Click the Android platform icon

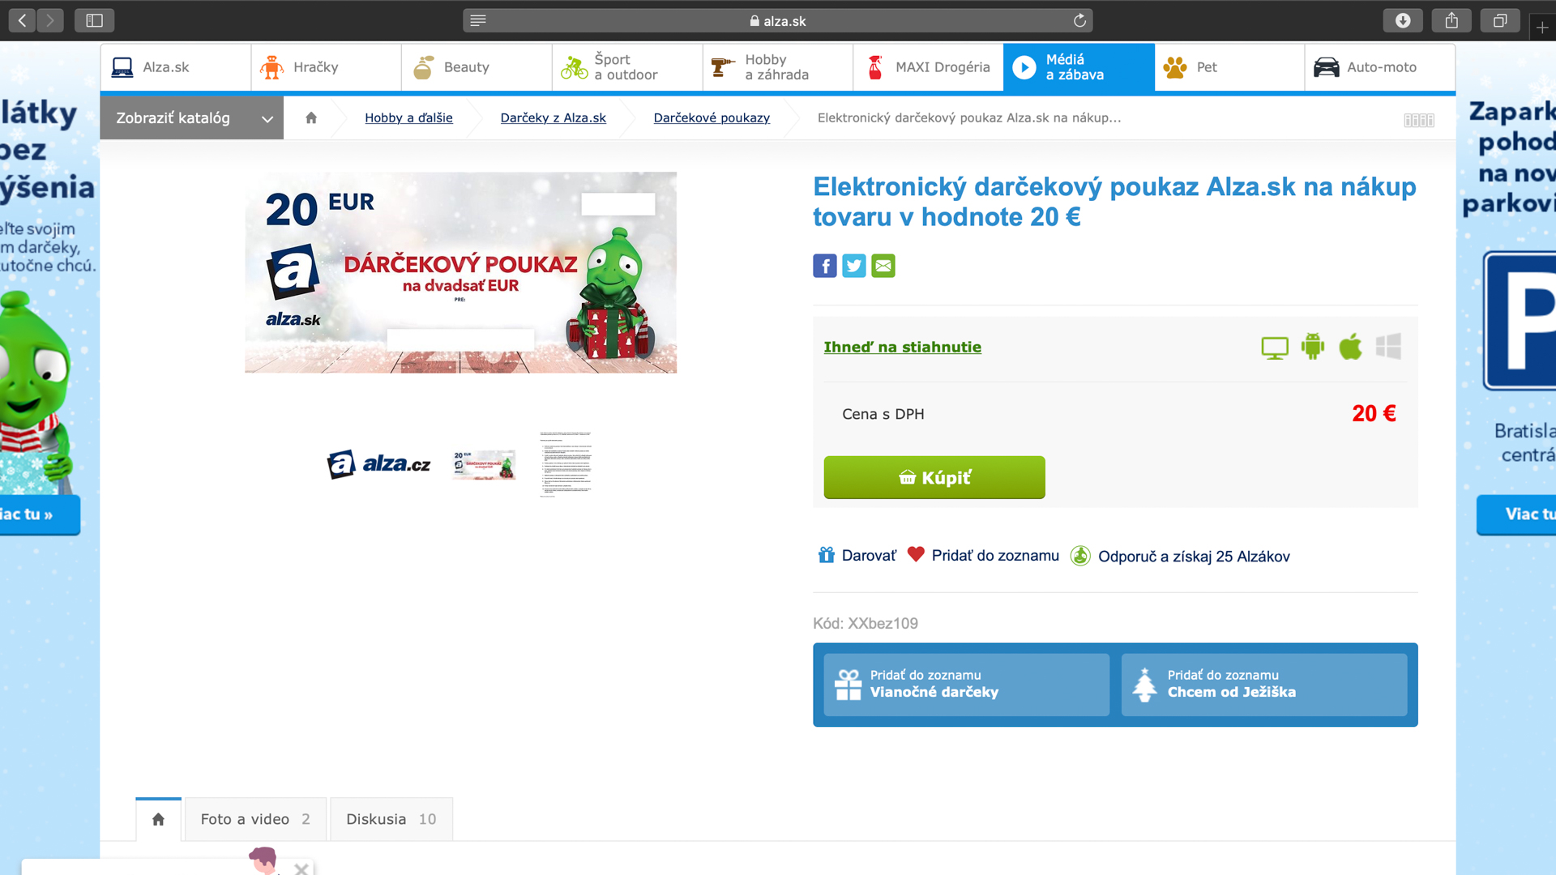pyautogui.click(x=1312, y=347)
